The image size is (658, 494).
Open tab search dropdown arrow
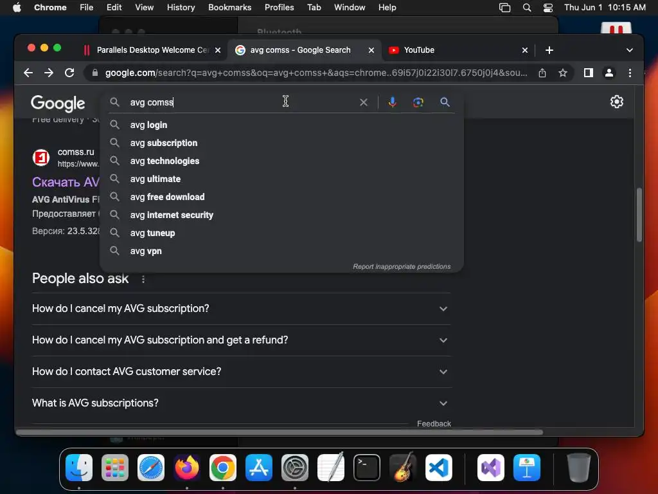click(x=630, y=50)
